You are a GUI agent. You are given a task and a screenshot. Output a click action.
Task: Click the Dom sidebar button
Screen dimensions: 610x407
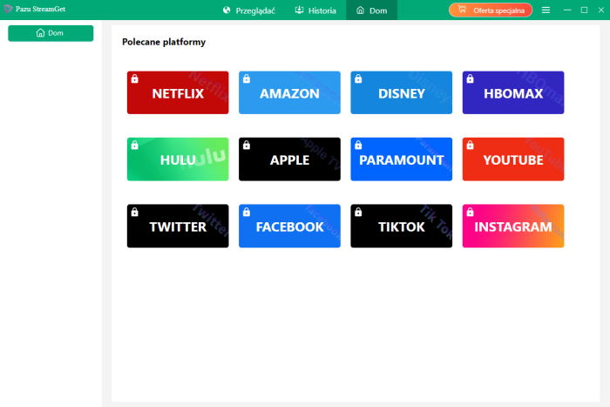point(51,33)
